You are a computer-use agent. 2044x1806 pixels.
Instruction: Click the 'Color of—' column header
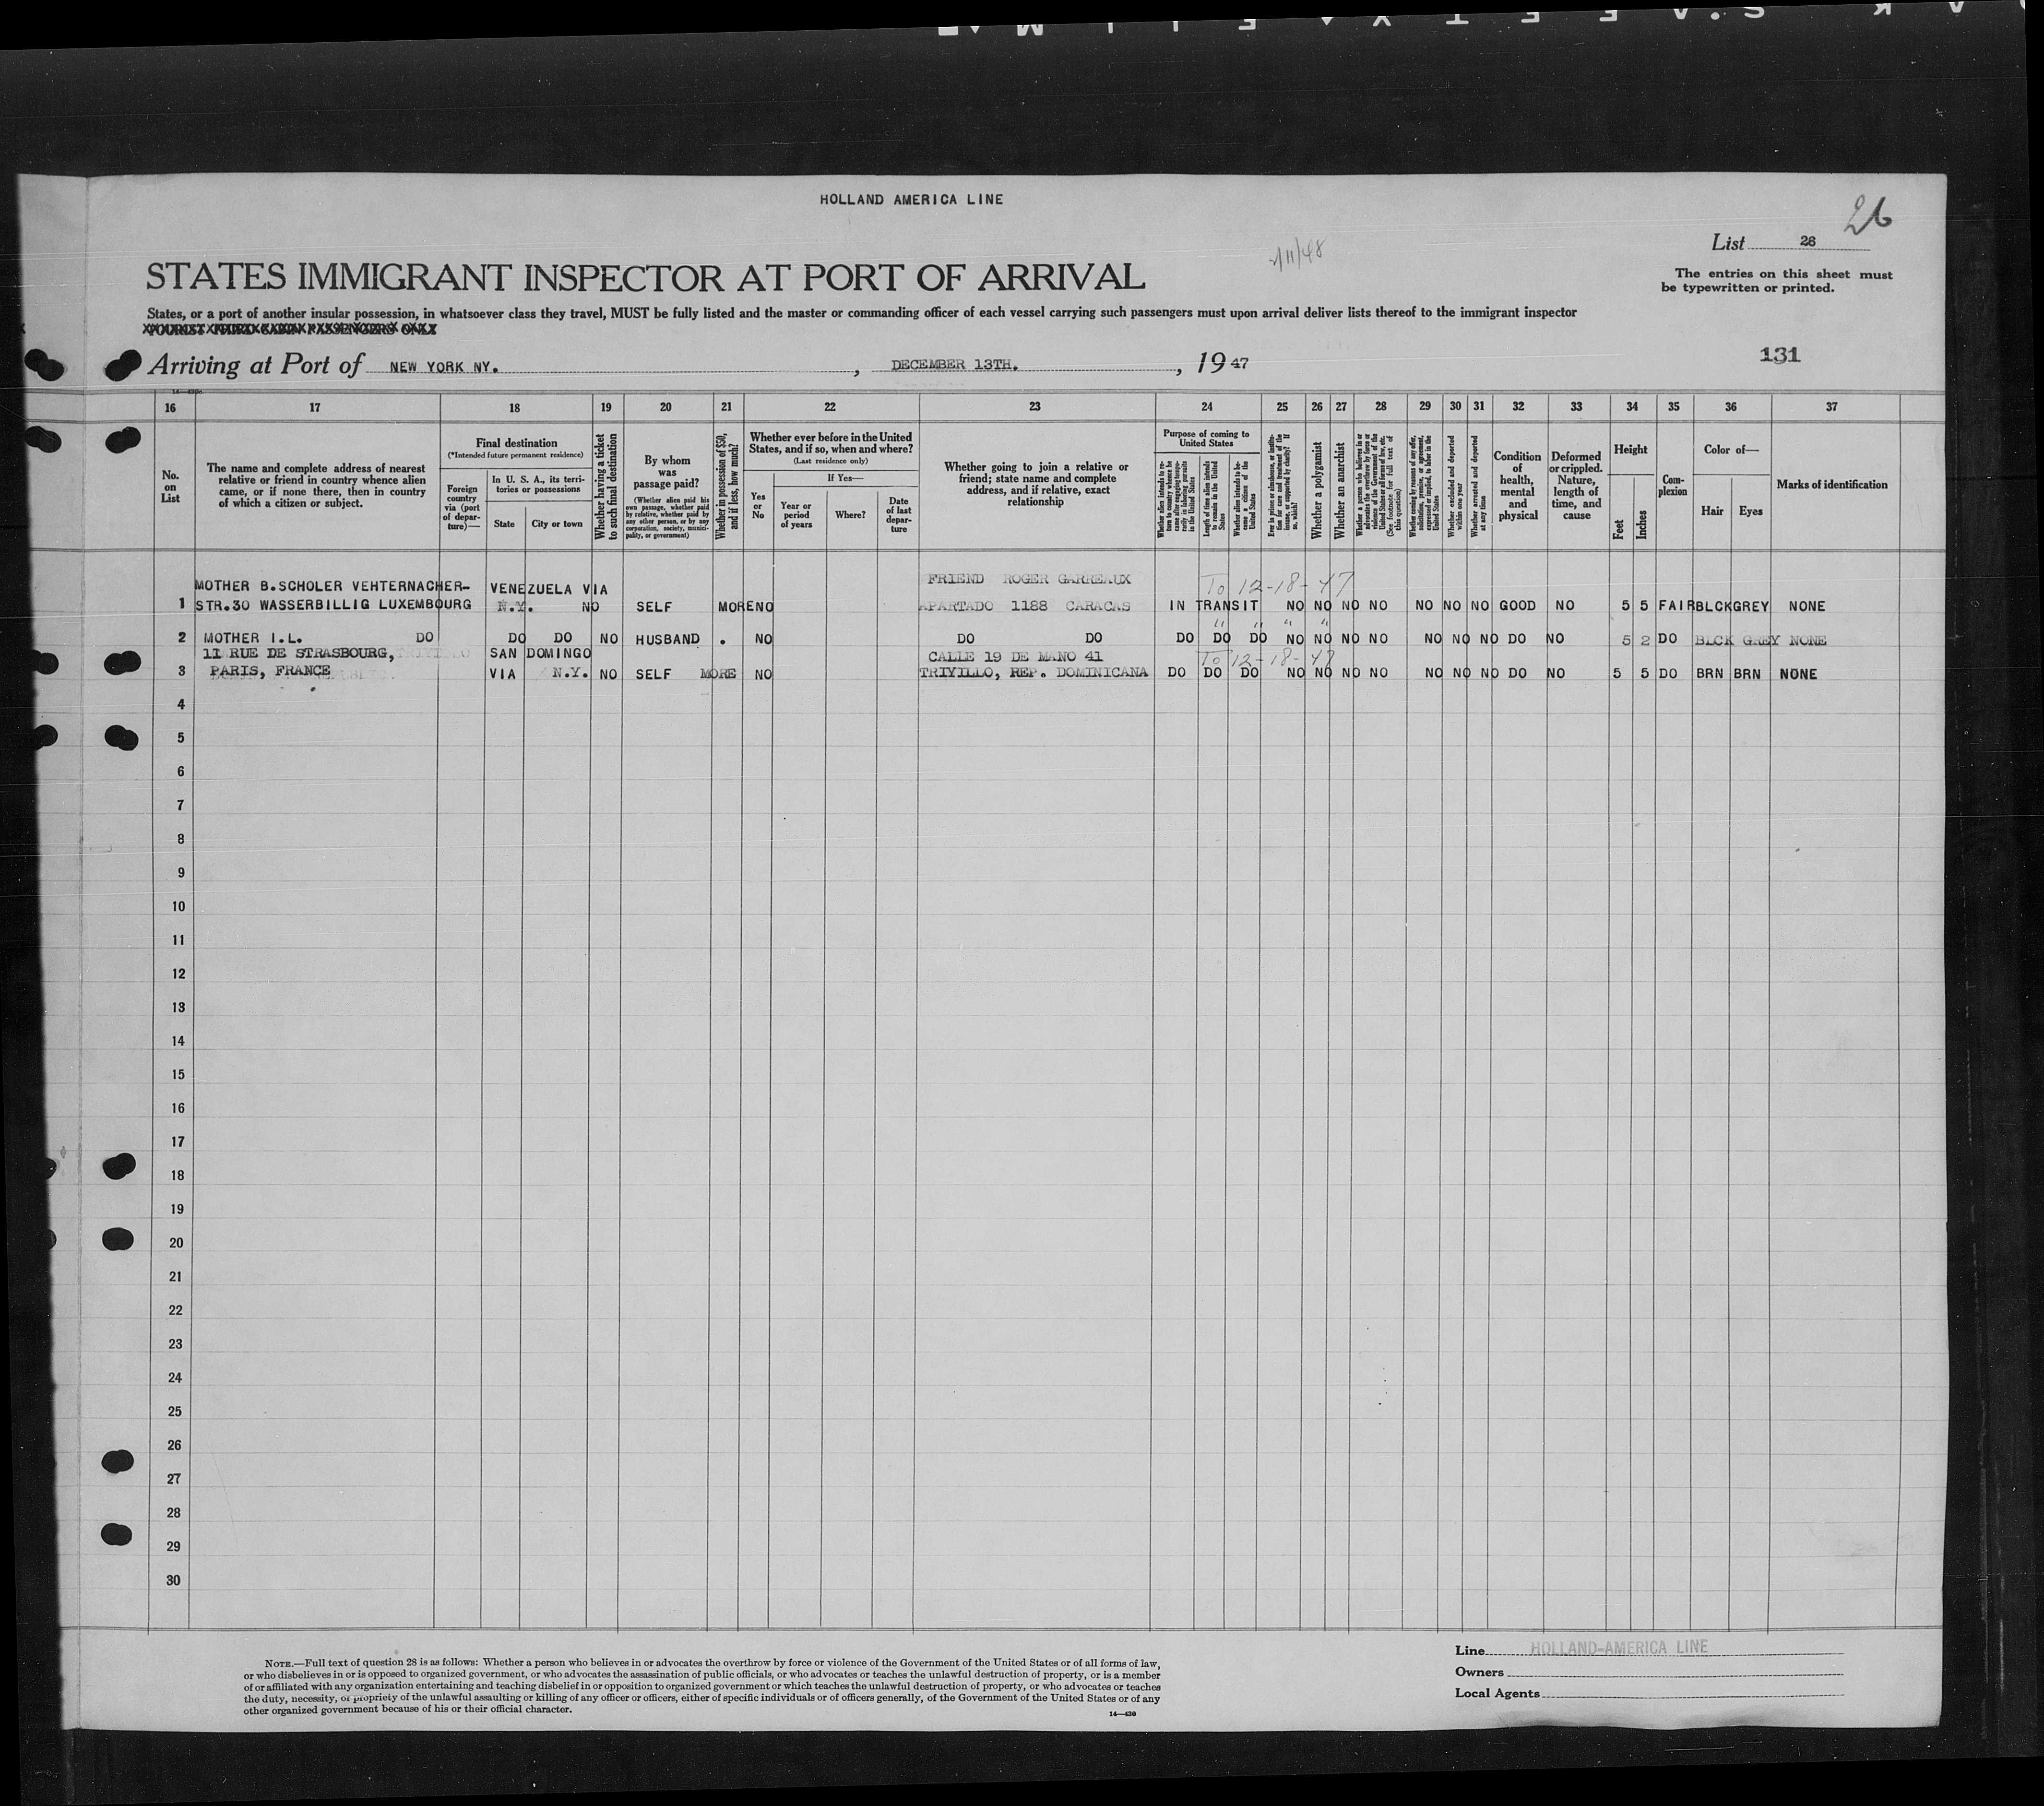[1730, 450]
